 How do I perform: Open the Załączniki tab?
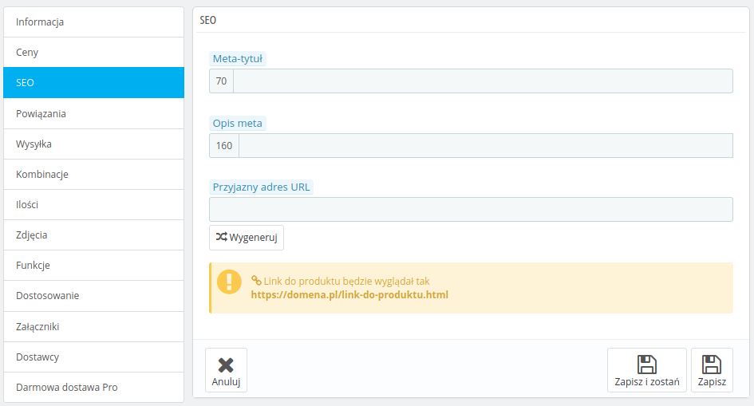(x=94, y=327)
